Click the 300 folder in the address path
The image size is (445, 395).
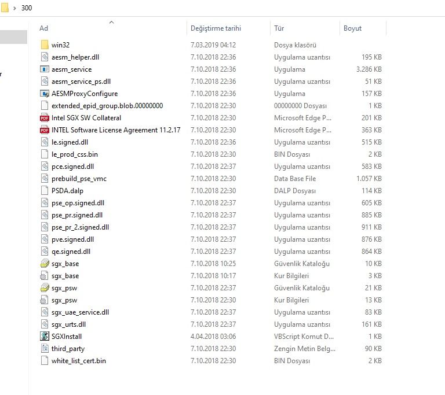(27, 8)
